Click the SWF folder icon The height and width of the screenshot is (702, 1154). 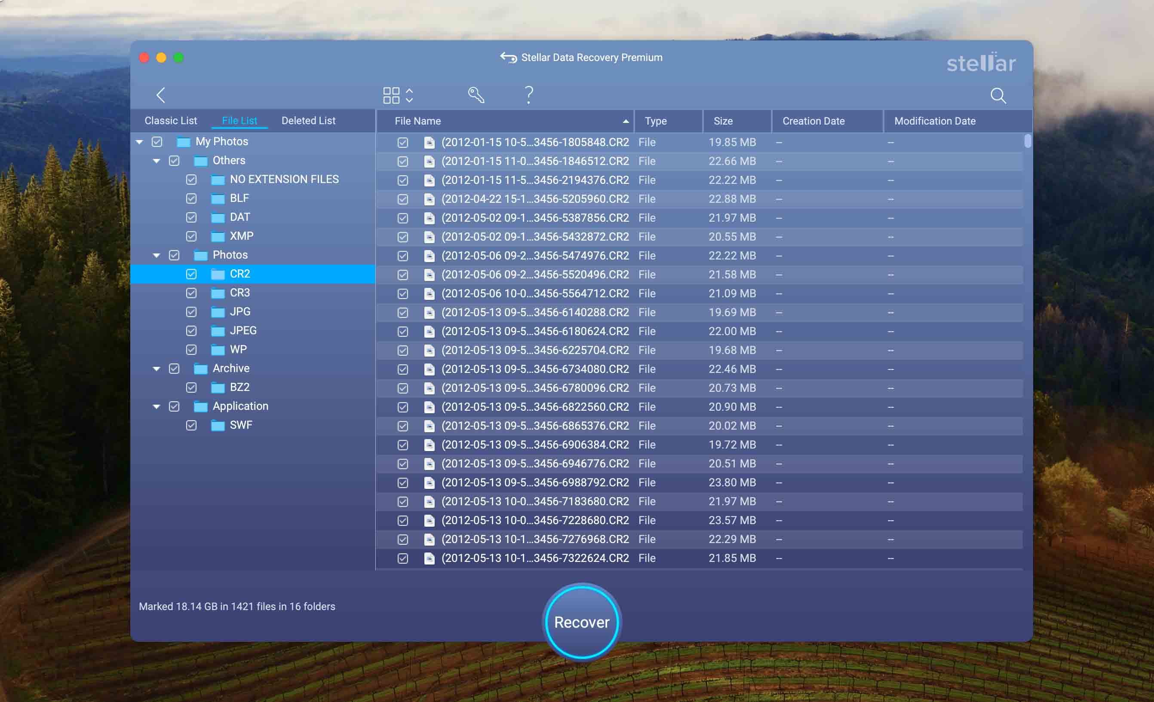tap(218, 426)
